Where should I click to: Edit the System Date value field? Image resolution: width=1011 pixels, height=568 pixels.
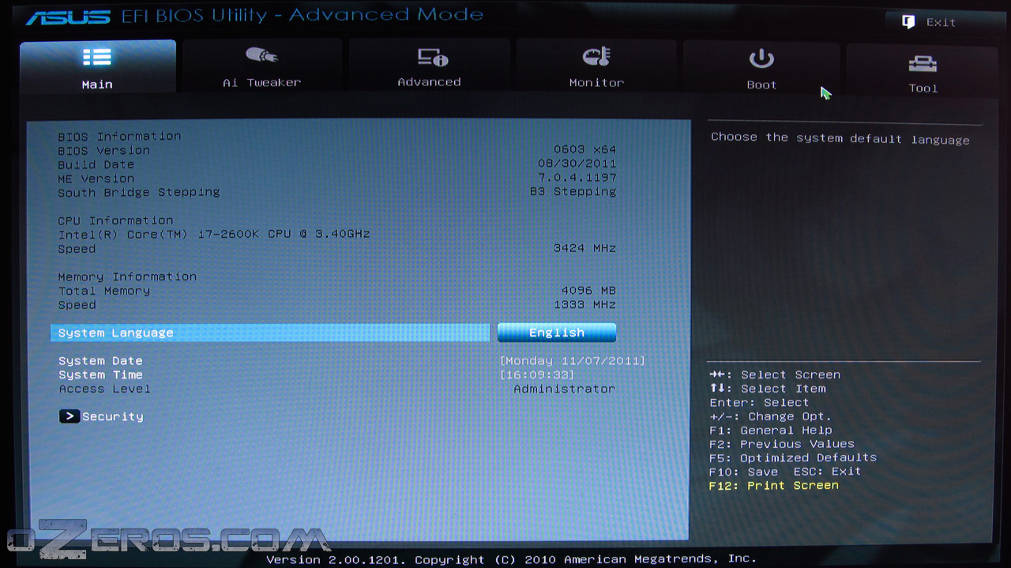coord(573,361)
